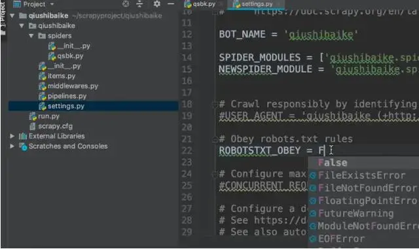419x249 pixels.
Task: Hide the Project panel with the minus icon
Action: (x=171, y=4)
